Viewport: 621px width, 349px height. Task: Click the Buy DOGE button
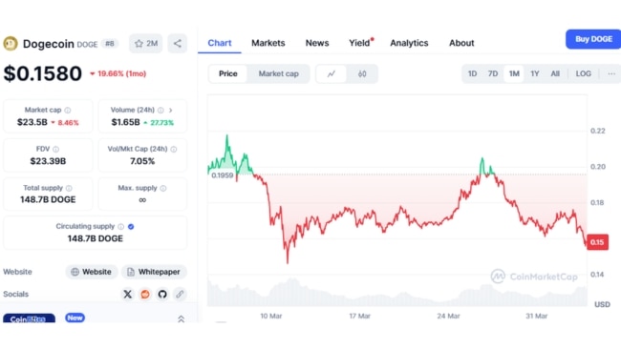593,39
